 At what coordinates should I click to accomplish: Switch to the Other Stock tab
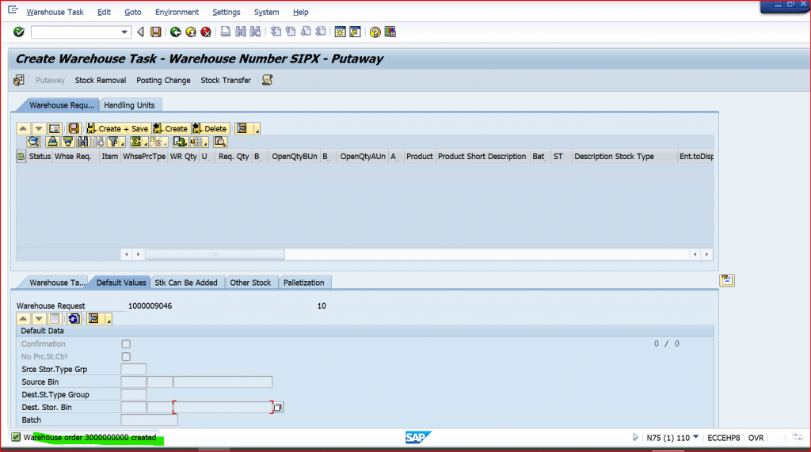click(250, 283)
